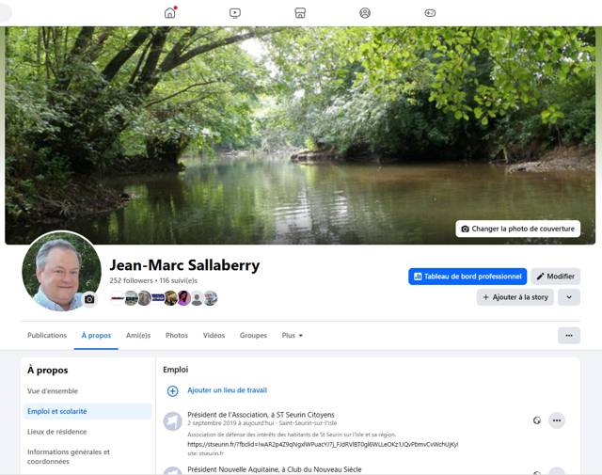Open the three-dot menu on profile tab bar

click(568, 335)
